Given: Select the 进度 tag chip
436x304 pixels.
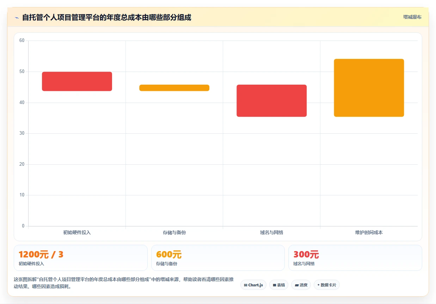Looking at the screenshot, I should (301, 285).
